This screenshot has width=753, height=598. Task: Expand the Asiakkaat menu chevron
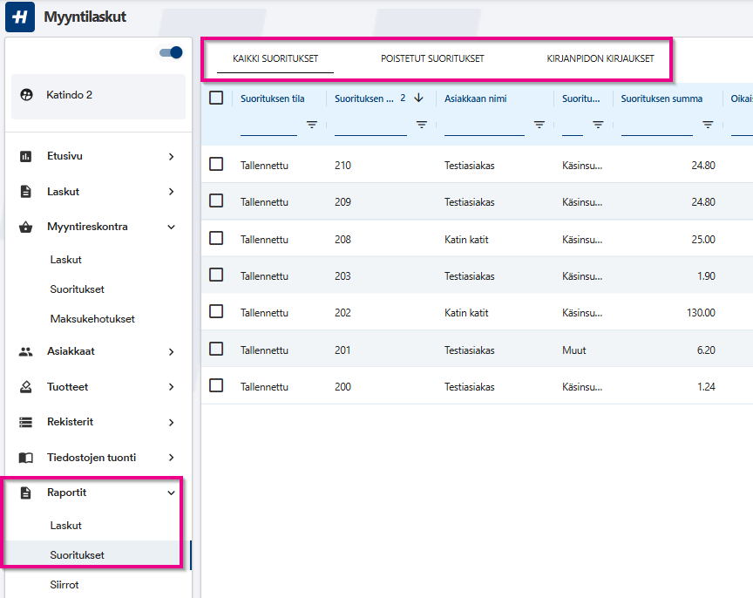point(172,352)
